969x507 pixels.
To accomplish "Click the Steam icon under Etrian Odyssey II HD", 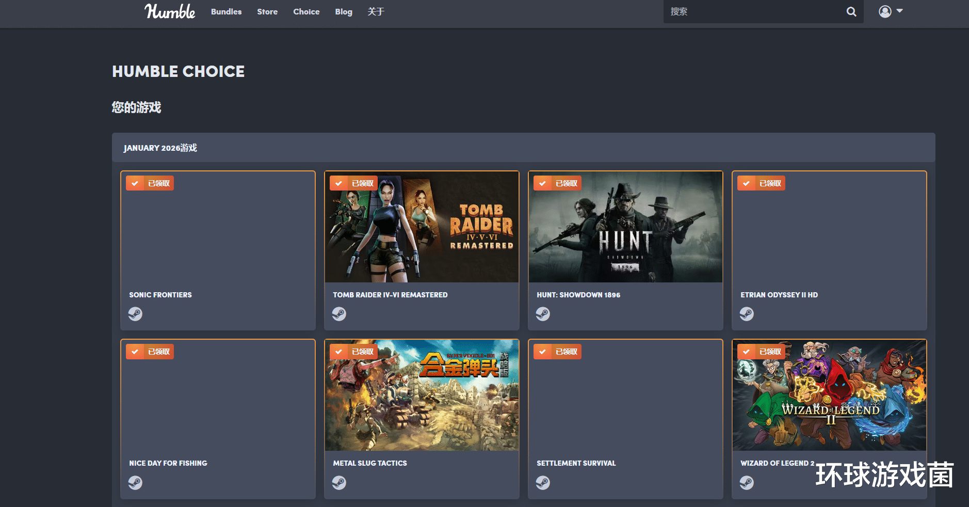I will click(x=747, y=314).
